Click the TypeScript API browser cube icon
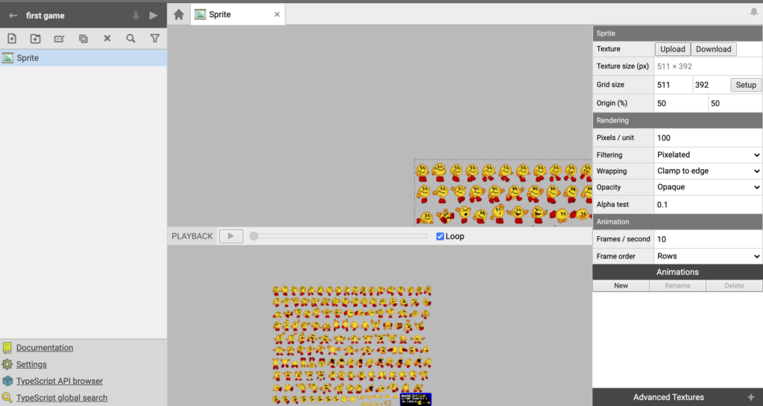Image resolution: width=763 pixels, height=406 pixels. 7,381
